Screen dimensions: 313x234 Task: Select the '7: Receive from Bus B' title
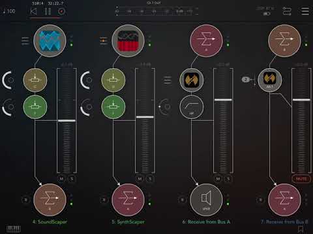(284, 222)
